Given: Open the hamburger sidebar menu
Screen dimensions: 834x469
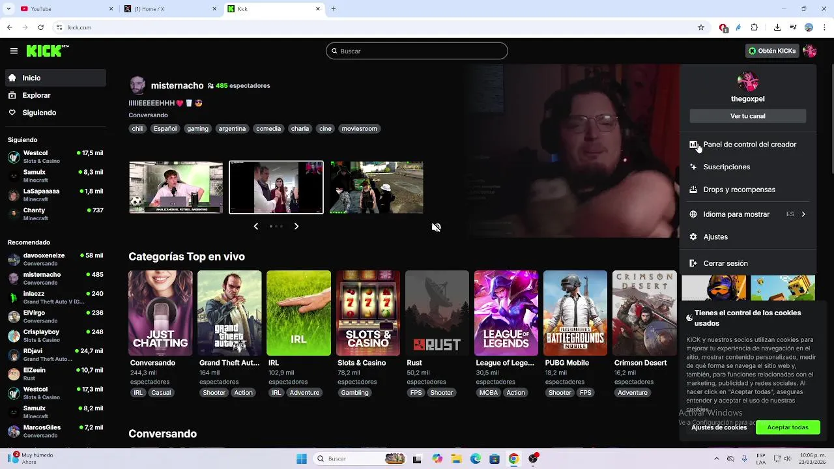Looking at the screenshot, I should 14,51.
